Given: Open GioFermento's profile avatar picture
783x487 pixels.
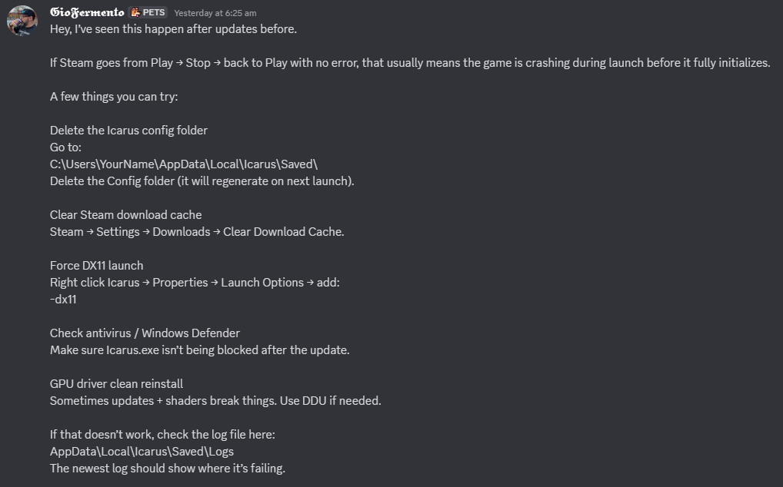Looking at the screenshot, I should click(22, 21).
